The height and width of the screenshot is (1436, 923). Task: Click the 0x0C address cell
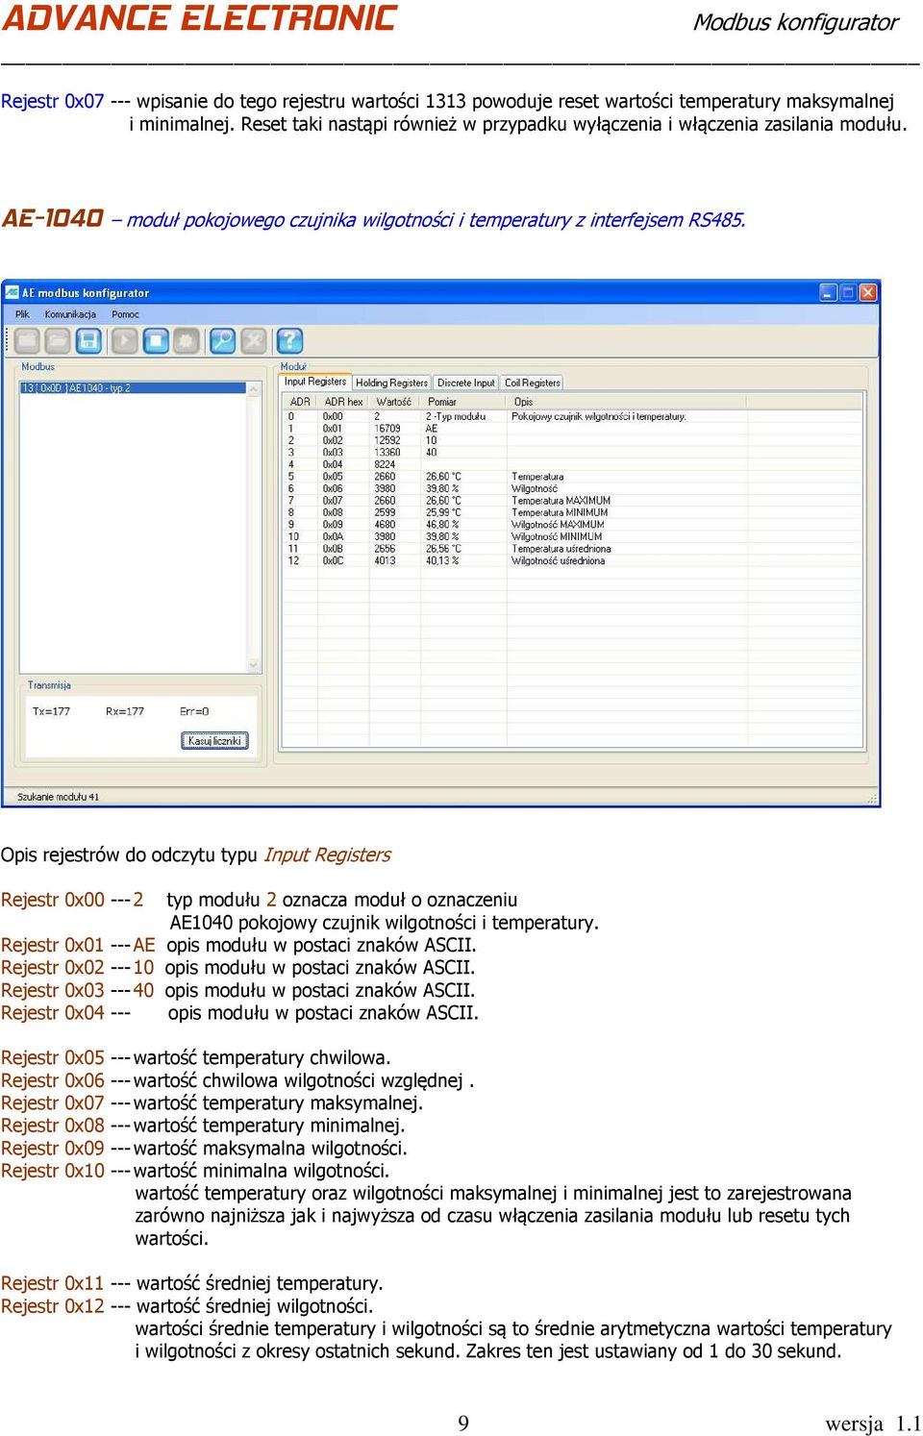pos(333,561)
